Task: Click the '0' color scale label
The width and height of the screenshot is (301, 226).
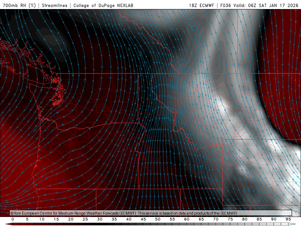Action: (x=13, y=219)
